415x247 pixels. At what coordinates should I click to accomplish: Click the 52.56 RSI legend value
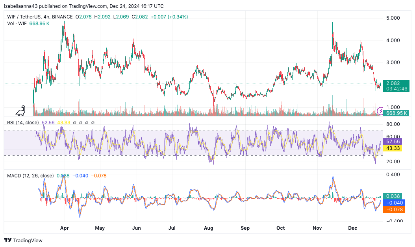click(48, 123)
